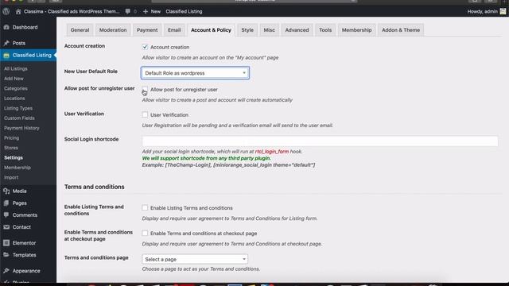
Task: Click the Comments icon in sidebar
Action: [6, 215]
